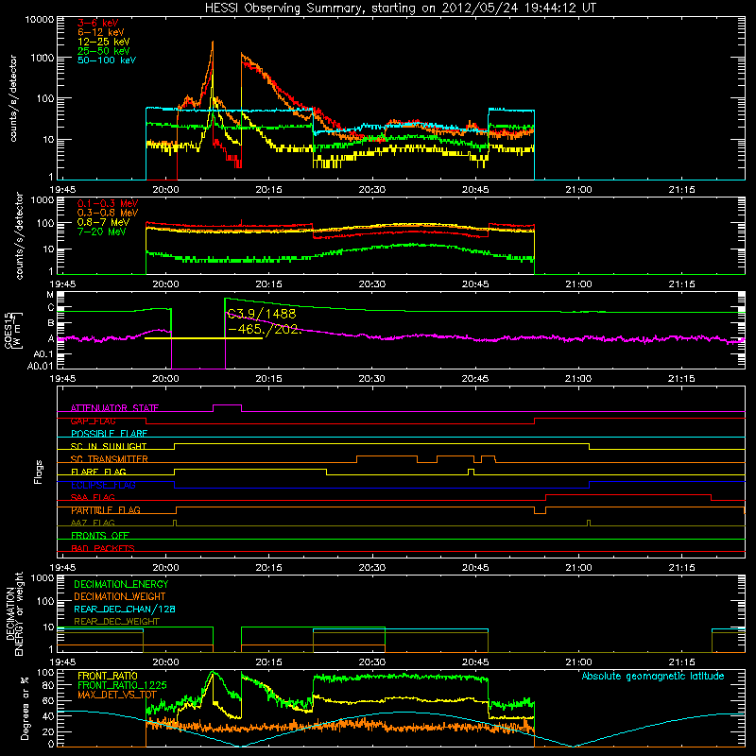Click the 'C3.9/1488' flare annotation
Image resolution: width=756 pixels, height=756 pixels.
pyautogui.click(x=262, y=314)
